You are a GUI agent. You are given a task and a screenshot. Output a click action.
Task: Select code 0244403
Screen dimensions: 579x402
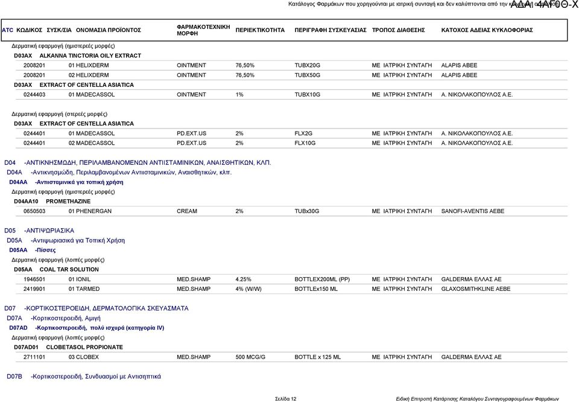[x=34, y=95]
